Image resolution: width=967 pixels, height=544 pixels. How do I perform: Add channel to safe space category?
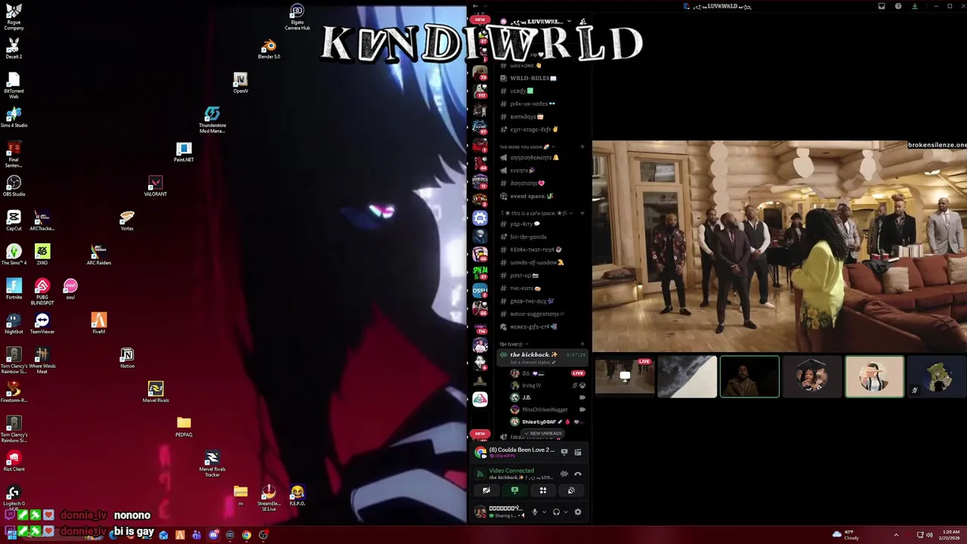(x=582, y=214)
